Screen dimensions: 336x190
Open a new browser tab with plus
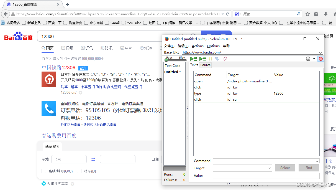tap(67, 4)
